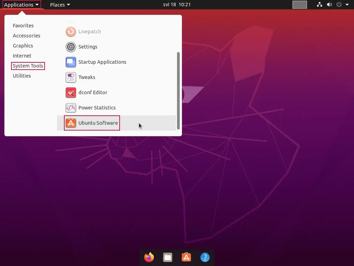Click the volume speaker icon
Screen dimensions: 354x266
329,5
